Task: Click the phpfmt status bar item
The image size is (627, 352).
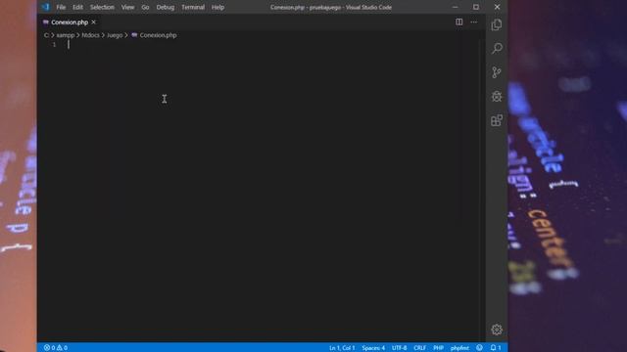Action: coord(459,348)
